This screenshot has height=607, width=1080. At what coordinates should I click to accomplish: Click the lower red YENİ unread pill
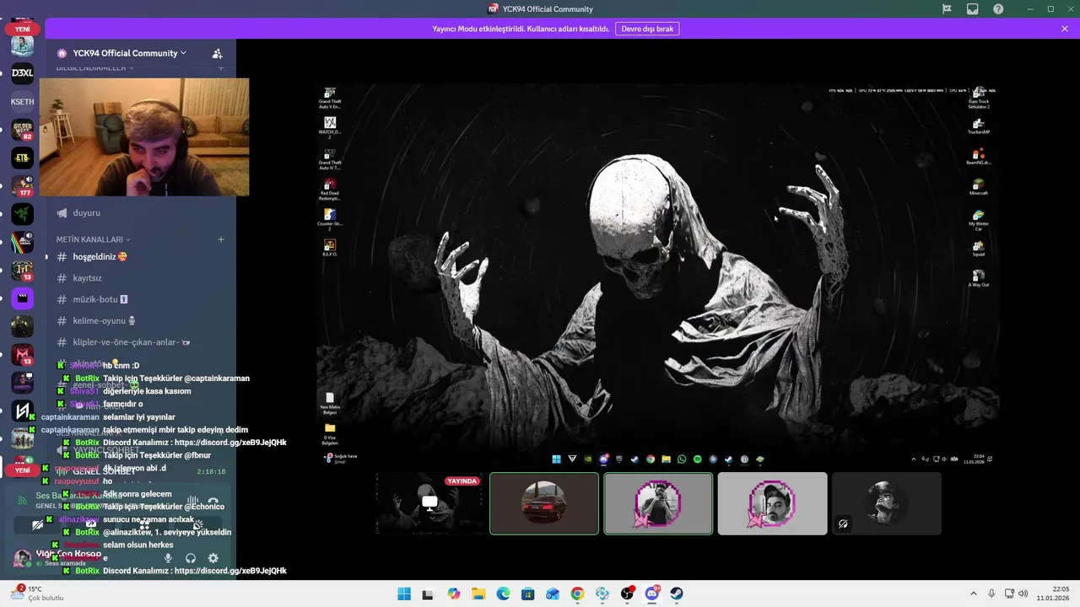[22, 470]
